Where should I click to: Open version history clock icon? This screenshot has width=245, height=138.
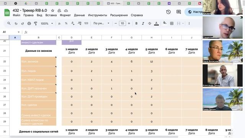click(168, 12)
